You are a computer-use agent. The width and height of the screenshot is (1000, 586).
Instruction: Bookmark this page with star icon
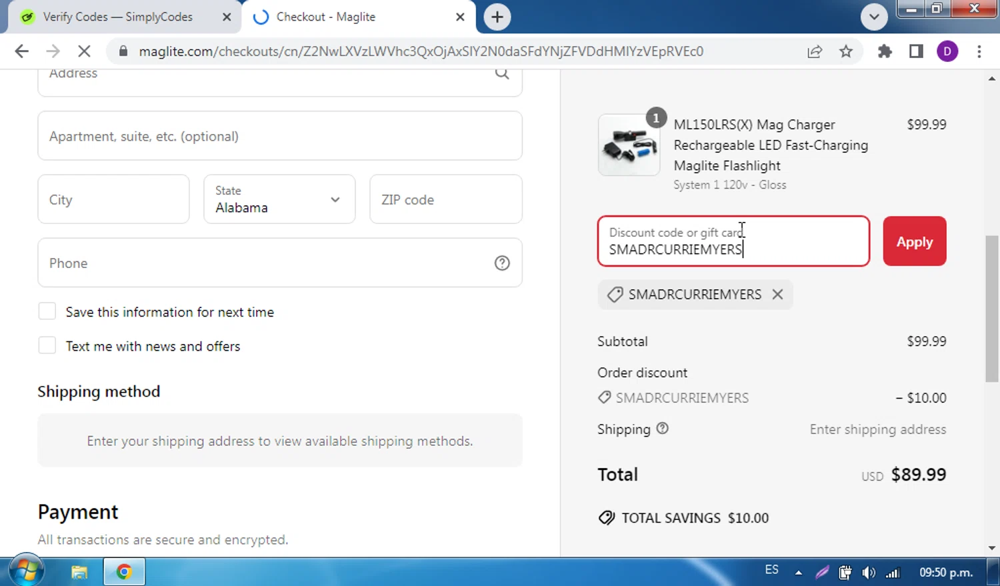[x=846, y=51]
